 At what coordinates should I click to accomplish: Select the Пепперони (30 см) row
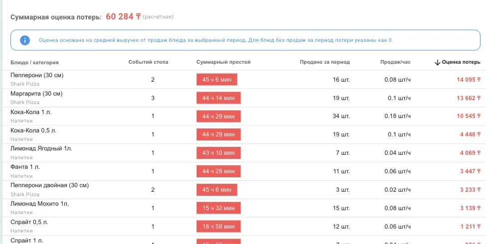pos(243,80)
